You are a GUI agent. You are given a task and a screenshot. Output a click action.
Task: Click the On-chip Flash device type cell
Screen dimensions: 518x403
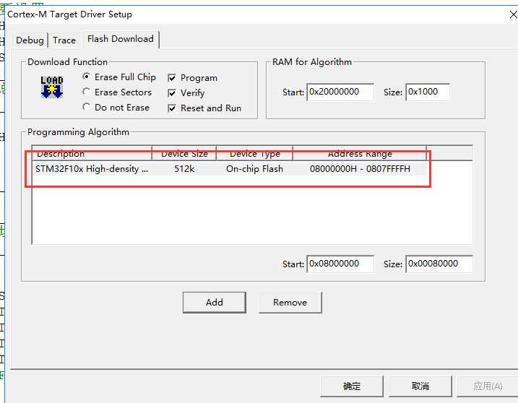click(254, 169)
